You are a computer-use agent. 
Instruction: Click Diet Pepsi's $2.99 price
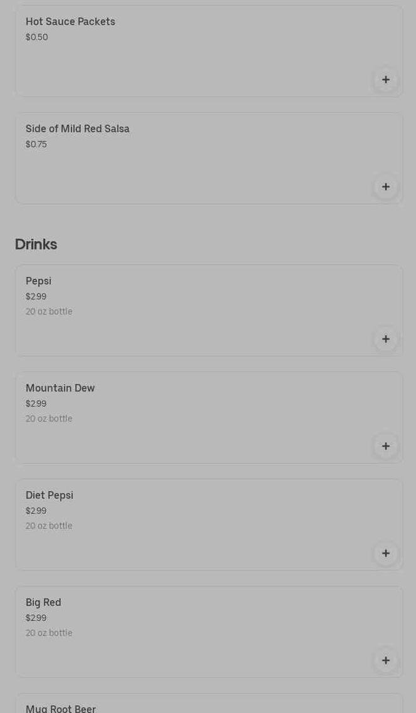(36, 511)
